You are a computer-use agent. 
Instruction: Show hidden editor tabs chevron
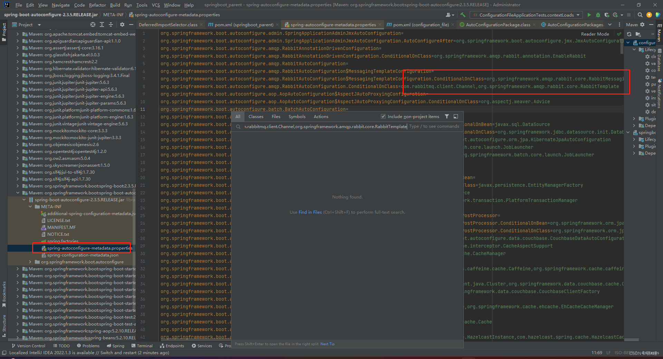610,25
